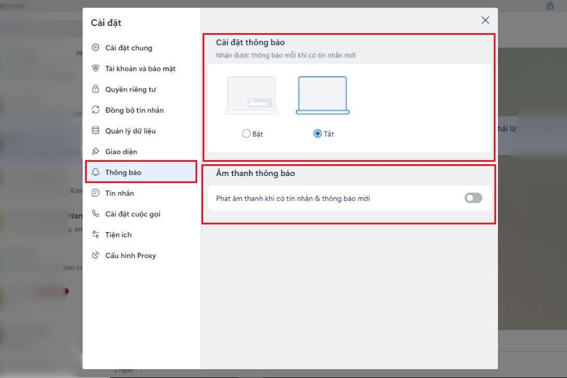
Task: Open Quản lý dữ liệu section
Action: point(141,131)
